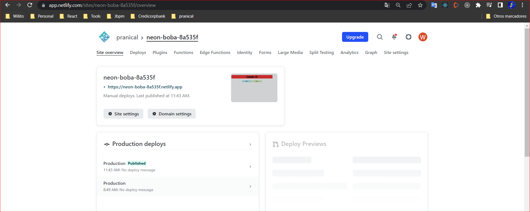This screenshot has height=212, width=530.
Task: Open the search magnifier in Netlify header
Action: tap(380, 37)
